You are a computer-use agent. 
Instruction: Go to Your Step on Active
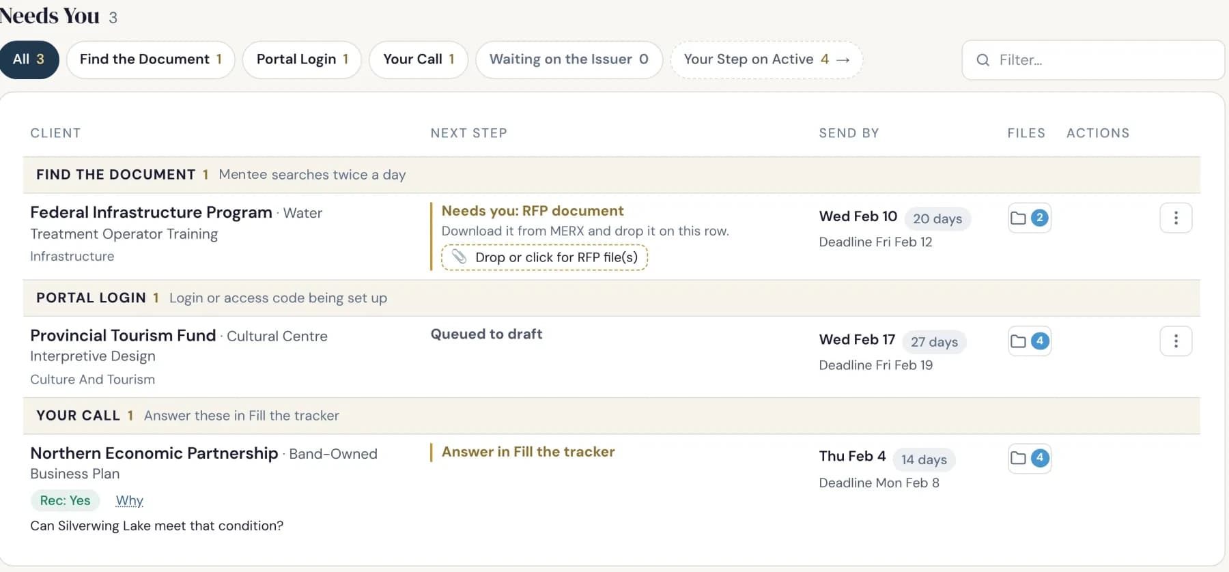767,59
